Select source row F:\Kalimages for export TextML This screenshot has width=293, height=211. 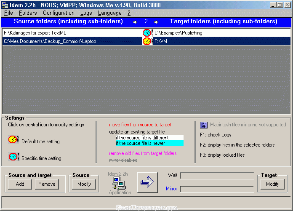72,33
